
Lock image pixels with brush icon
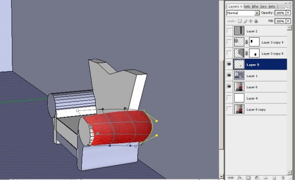tap(245, 21)
